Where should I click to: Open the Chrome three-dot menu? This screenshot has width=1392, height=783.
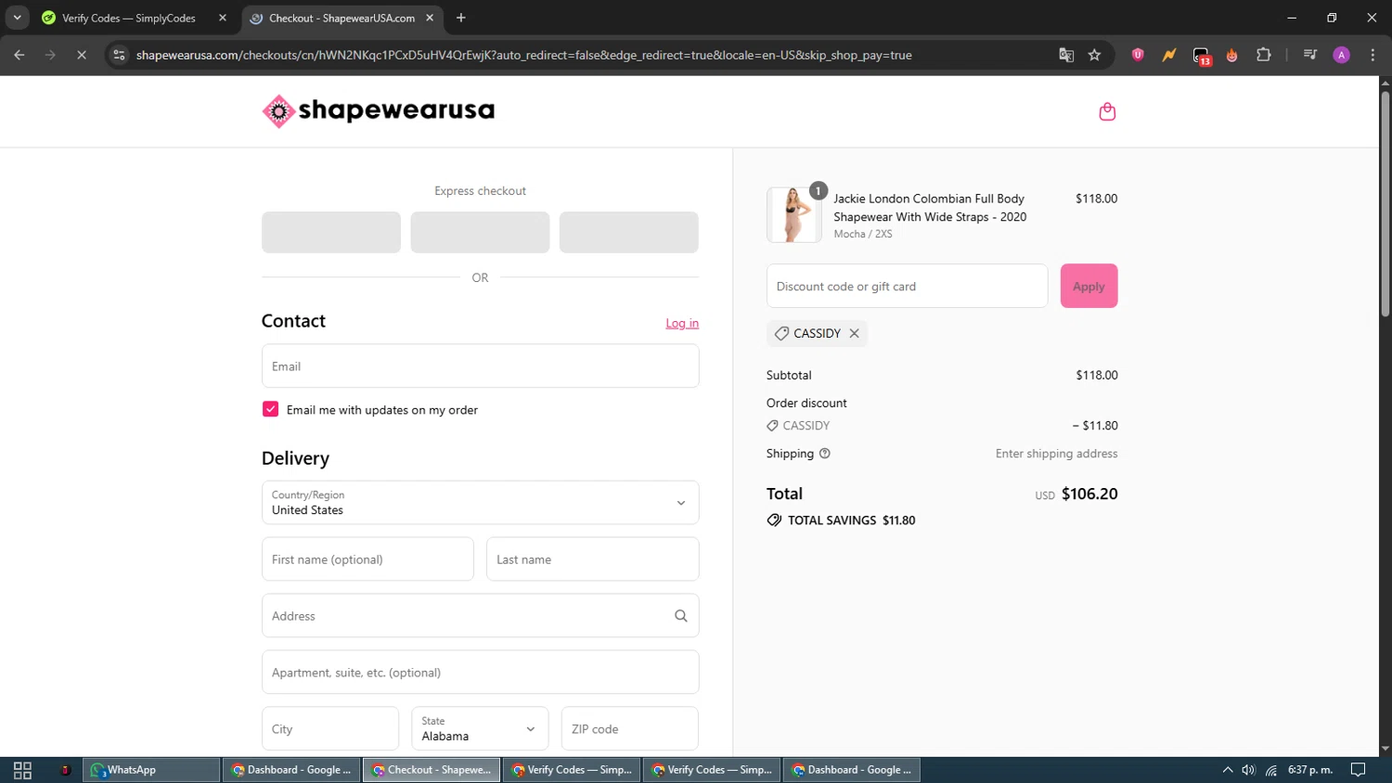[x=1373, y=55]
